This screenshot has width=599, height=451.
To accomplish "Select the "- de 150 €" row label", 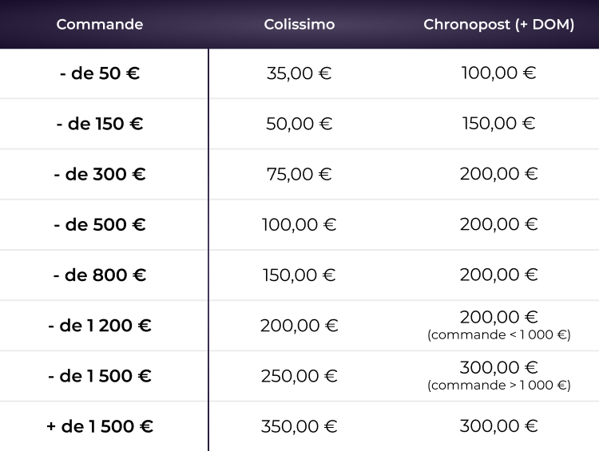I will (x=100, y=124).
